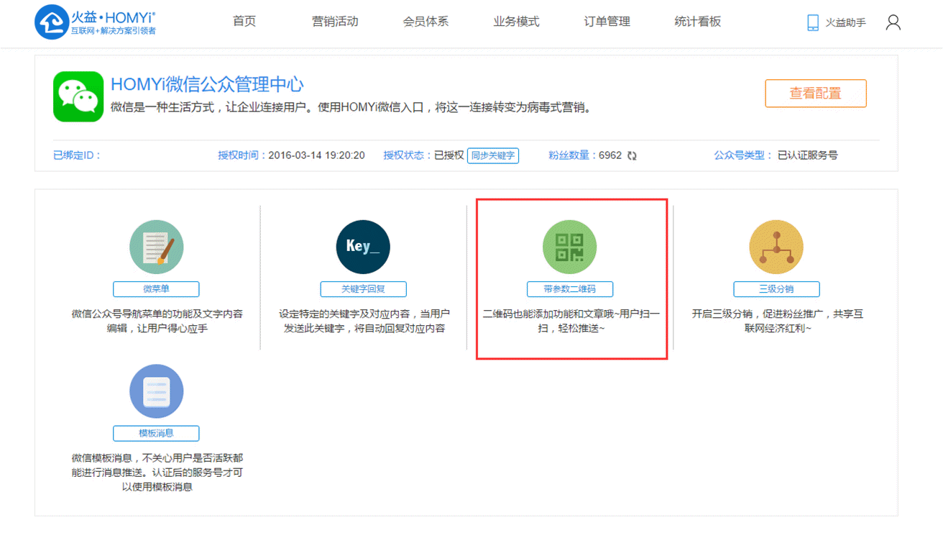Click the 关键字回复 label button

point(363,289)
